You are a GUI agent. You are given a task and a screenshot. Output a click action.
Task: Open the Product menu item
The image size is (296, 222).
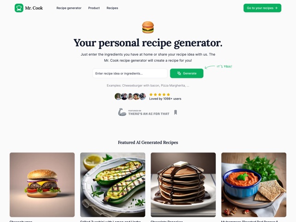tap(94, 8)
